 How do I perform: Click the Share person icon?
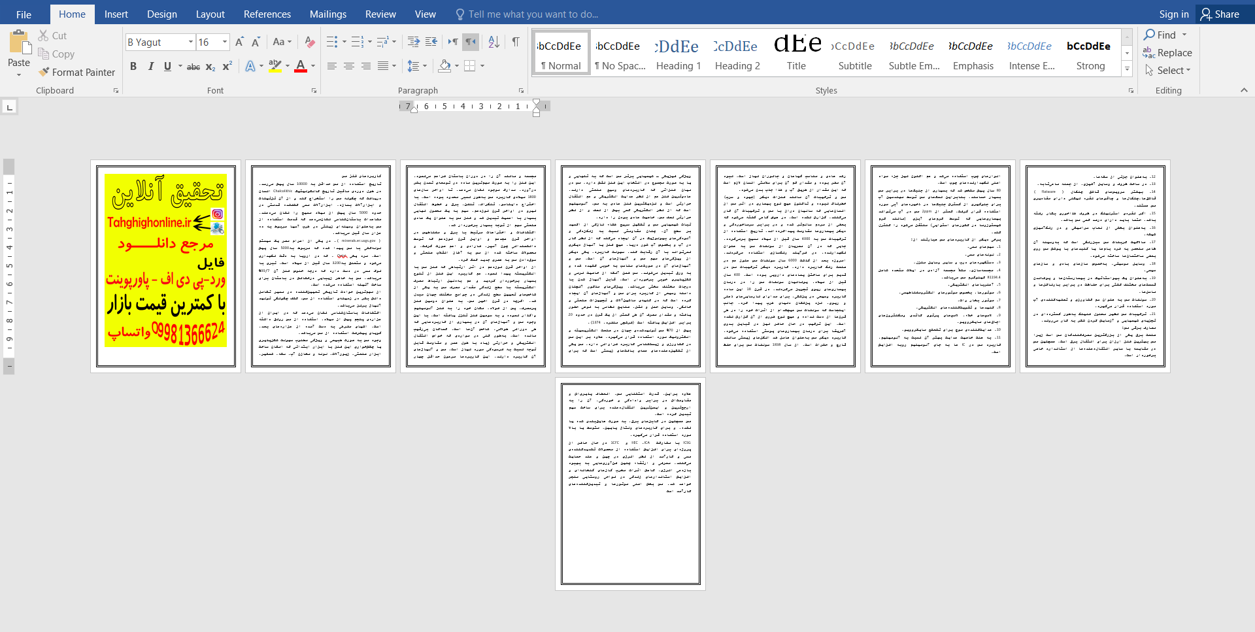(1206, 14)
